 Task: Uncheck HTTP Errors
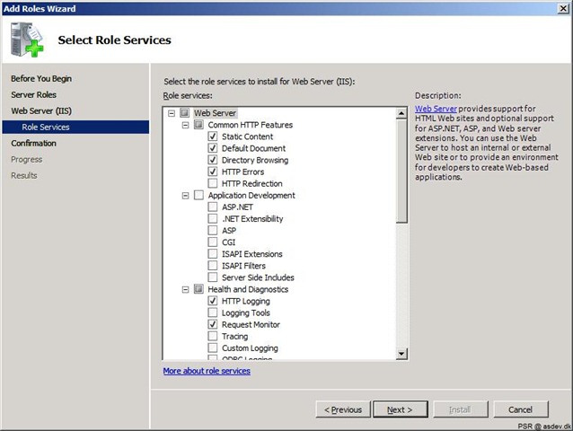[x=213, y=172]
